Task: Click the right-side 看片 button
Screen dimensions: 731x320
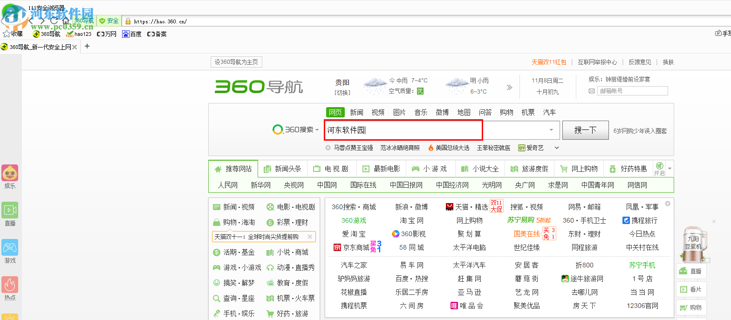Action: [x=691, y=290]
